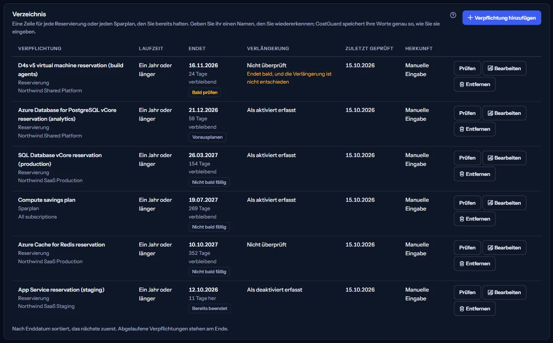Select the Laufzeit column header
The height and width of the screenshot is (343, 553).
[x=151, y=48]
